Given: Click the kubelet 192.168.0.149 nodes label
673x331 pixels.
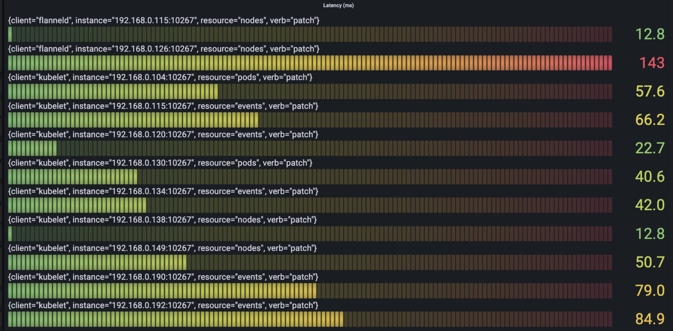Looking at the screenshot, I should [x=162, y=248].
